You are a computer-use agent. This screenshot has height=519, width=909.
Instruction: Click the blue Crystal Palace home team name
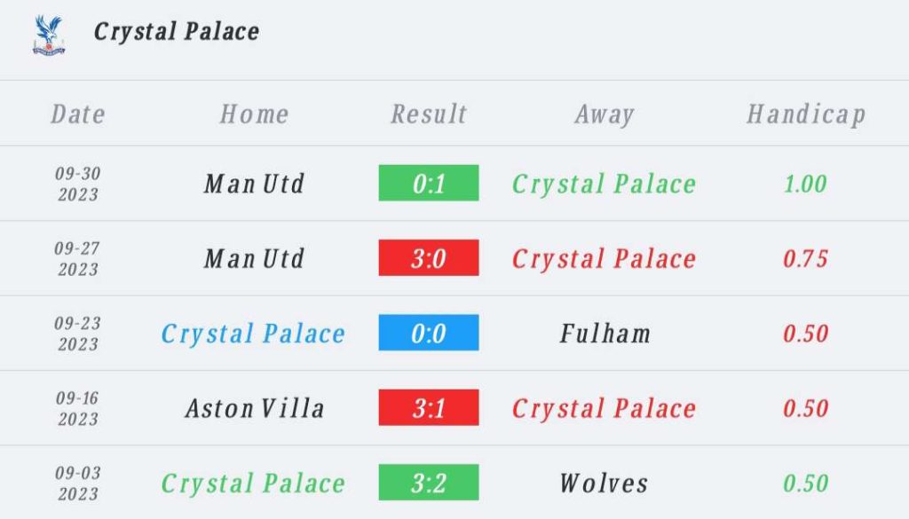253,334
